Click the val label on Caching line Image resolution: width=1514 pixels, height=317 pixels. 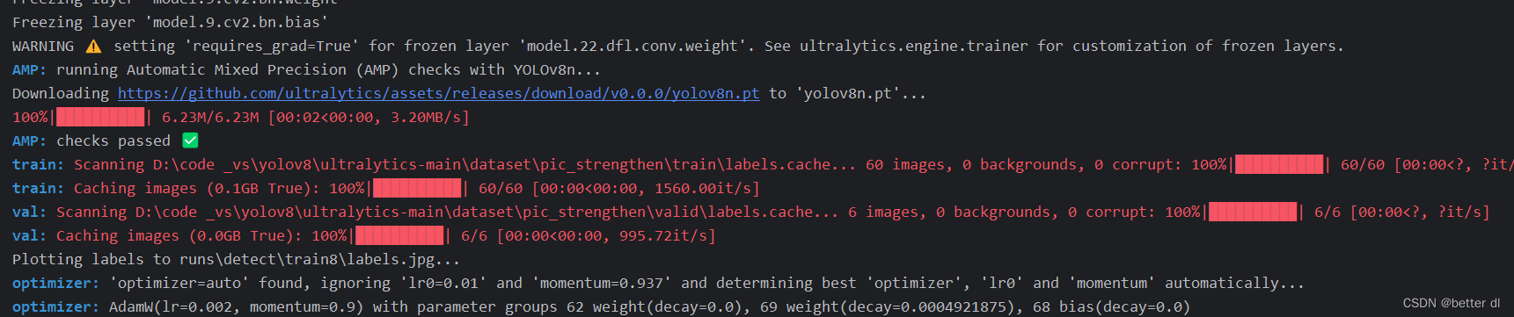coord(29,235)
